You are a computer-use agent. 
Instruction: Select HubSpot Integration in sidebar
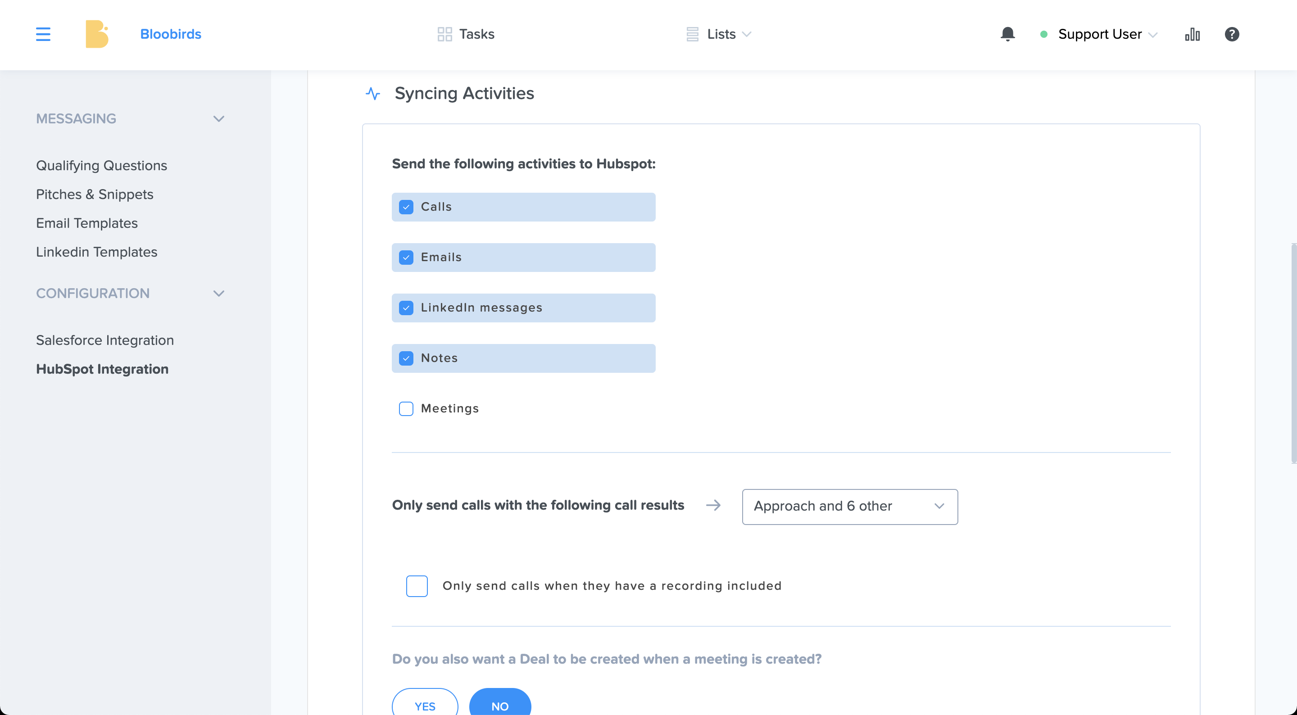tap(102, 369)
